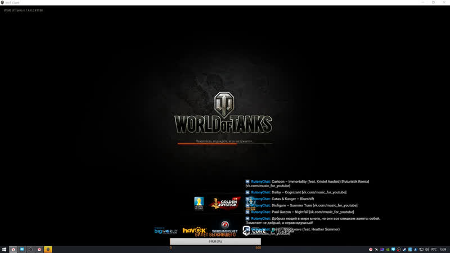450x253 pixels.
Task: Click the dark blue round tray icon
Action: click(416, 250)
